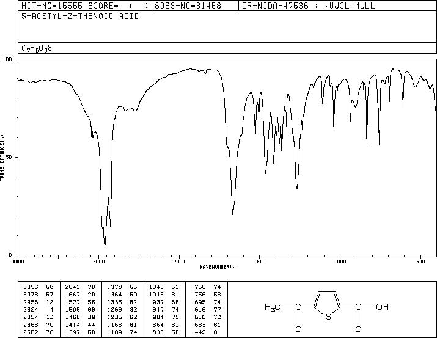Click the 50 y-axis tick label

[10, 157]
